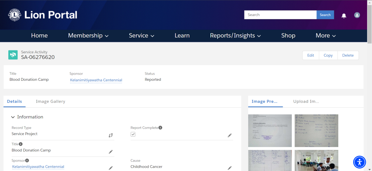372x171 pixels.
Task: Click the change Record Type icon
Action: point(111,135)
